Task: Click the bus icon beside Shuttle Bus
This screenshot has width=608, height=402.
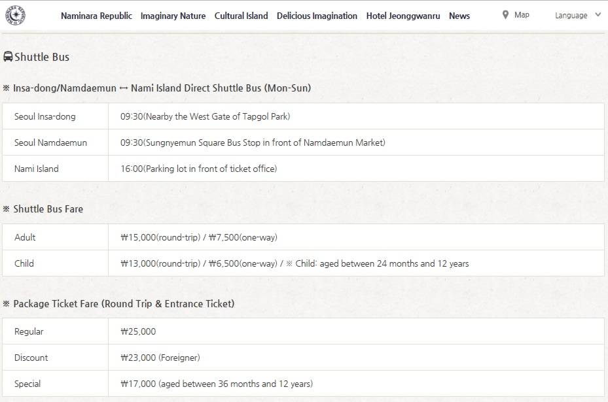Action: pos(8,57)
